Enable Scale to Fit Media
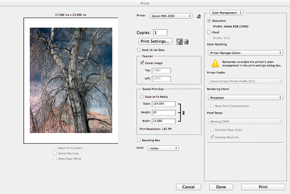This screenshot has height=194, width=290. pos(142,97)
